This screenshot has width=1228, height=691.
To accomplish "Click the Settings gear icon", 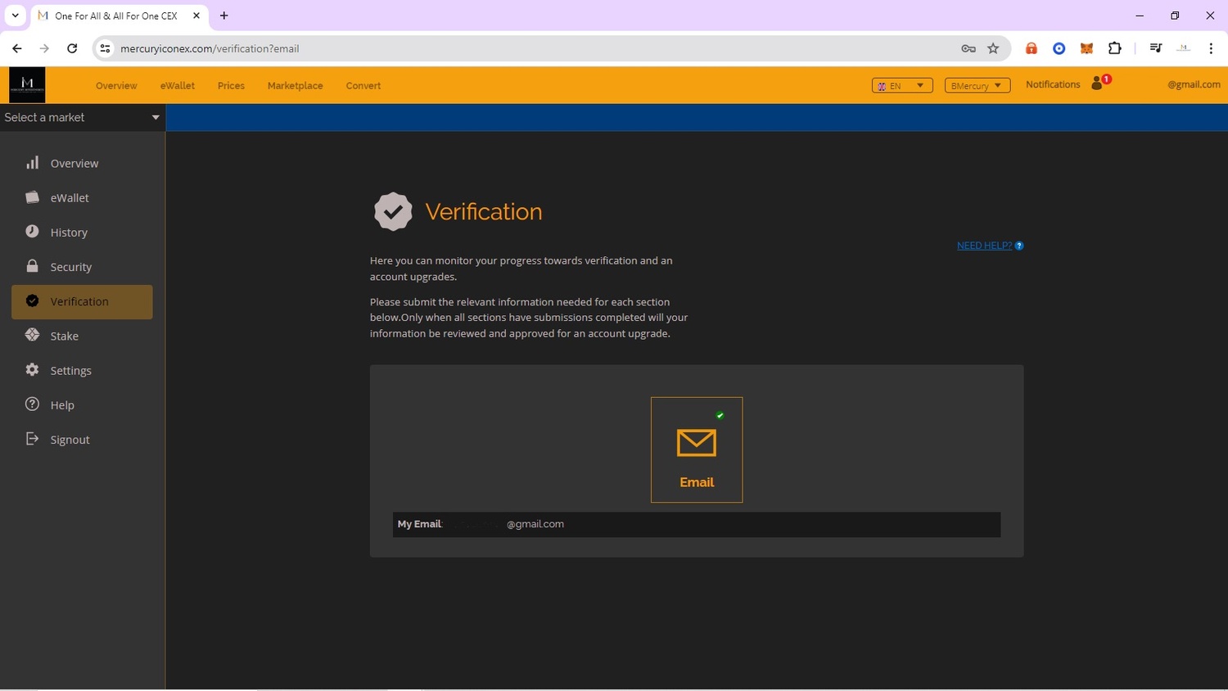I will coord(32,369).
